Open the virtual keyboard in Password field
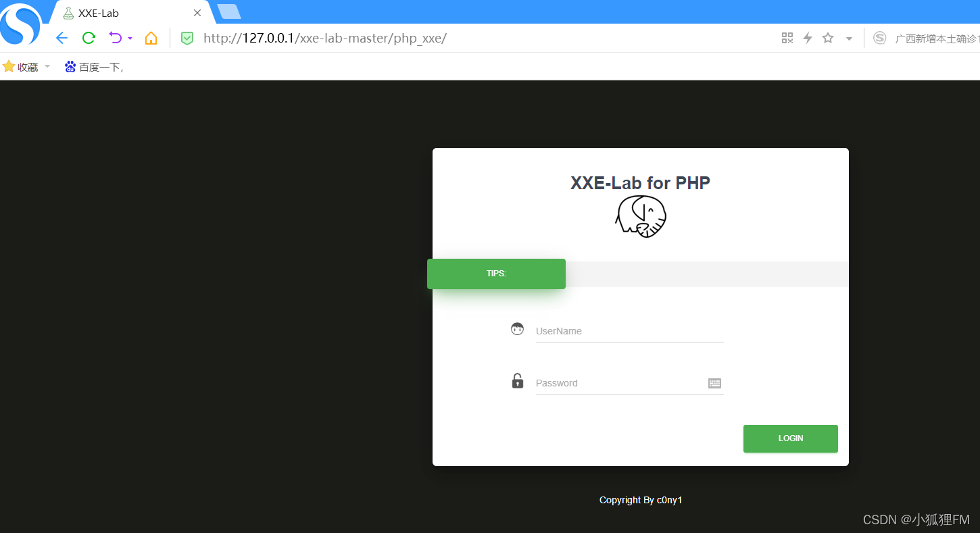This screenshot has width=980, height=533. pos(714,383)
